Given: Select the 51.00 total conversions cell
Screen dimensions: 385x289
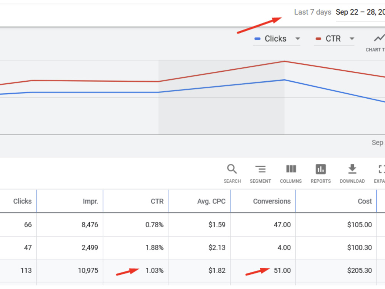Looking at the screenshot, I should coord(282,271).
